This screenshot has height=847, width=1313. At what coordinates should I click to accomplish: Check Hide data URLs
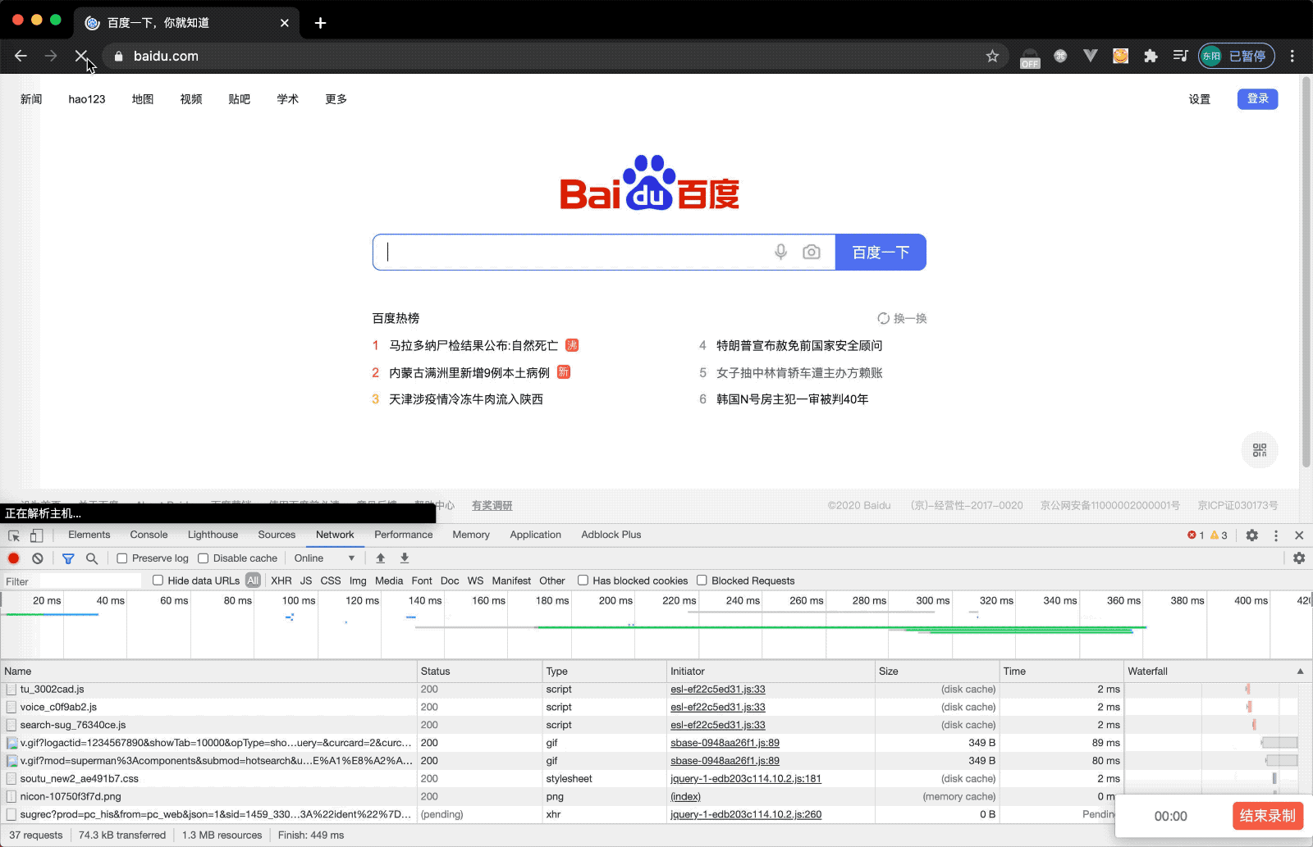click(158, 580)
